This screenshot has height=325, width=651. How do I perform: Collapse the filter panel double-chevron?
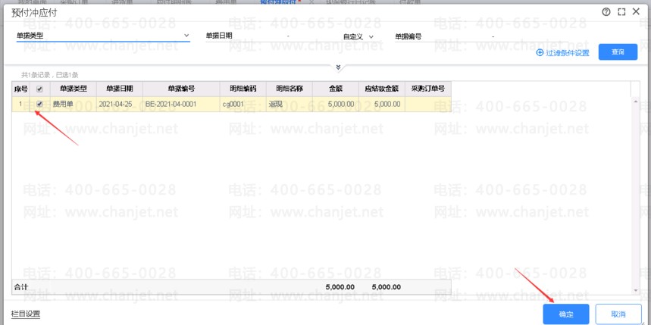pos(338,67)
